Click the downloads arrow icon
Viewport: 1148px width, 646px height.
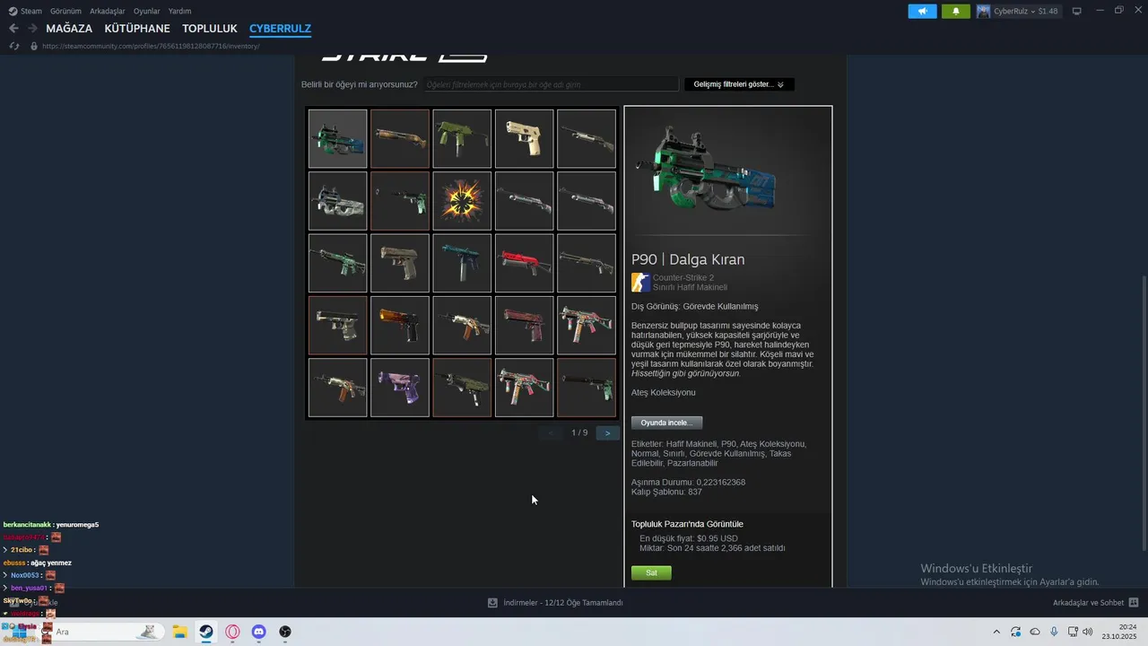[x=492, y=603]
